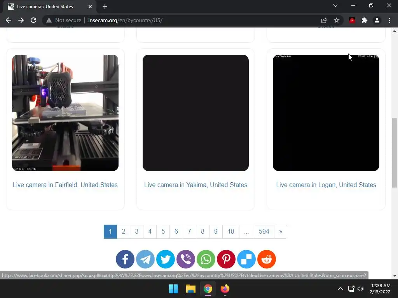Image resolution: width=398 pixels, height=298 pixels.
Task: Select current page 1 in pagination
Action: coord(110,231)
